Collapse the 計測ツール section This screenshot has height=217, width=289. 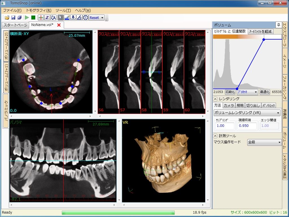coord(215,136)
